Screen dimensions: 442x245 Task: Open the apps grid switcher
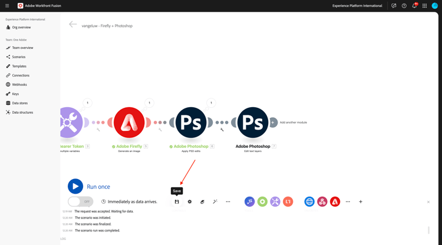click(424, 6)
